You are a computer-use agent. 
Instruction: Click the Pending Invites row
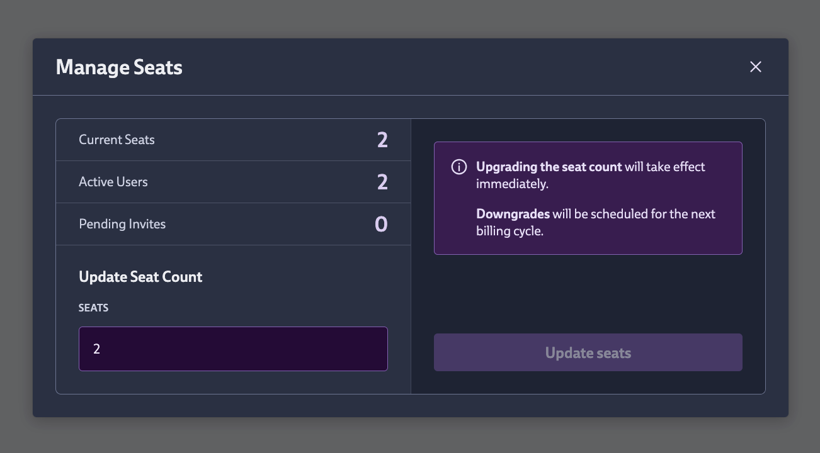point(233,224)
